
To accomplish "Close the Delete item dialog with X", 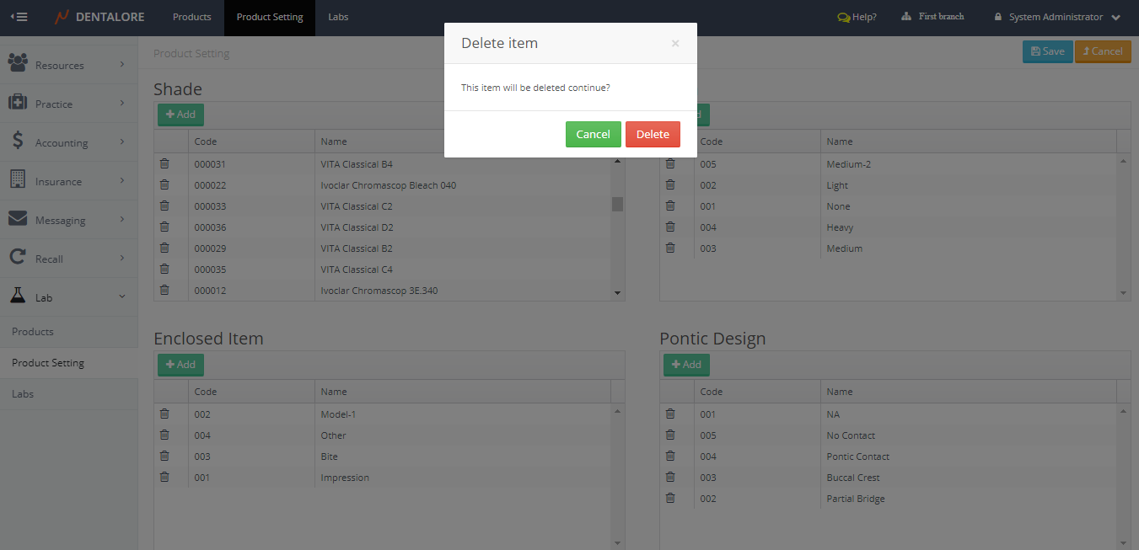I will [675, 44].
